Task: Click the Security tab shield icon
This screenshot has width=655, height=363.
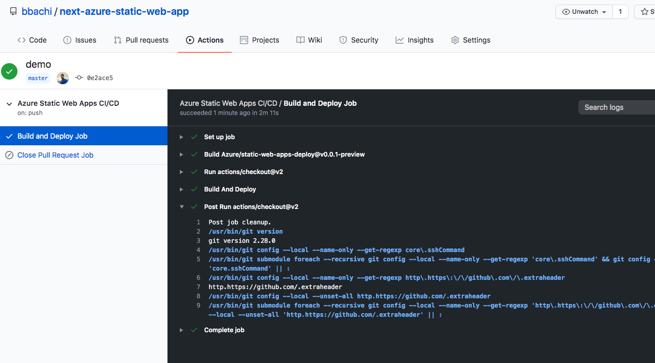Action: (x=343, y=40)
